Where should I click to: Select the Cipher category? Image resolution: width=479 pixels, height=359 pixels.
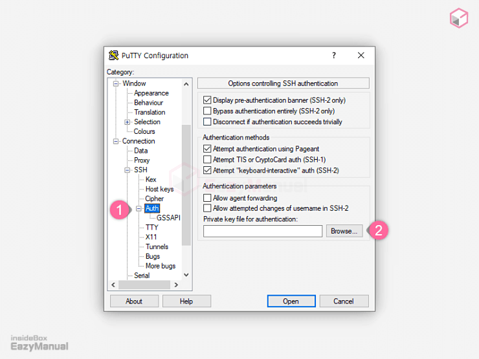154,199
